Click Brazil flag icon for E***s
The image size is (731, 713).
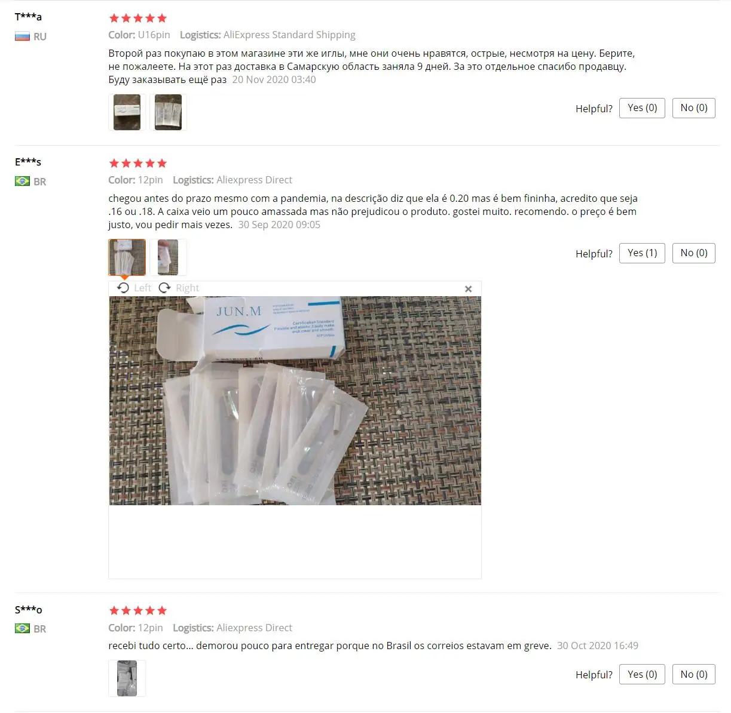pos(22,181)
